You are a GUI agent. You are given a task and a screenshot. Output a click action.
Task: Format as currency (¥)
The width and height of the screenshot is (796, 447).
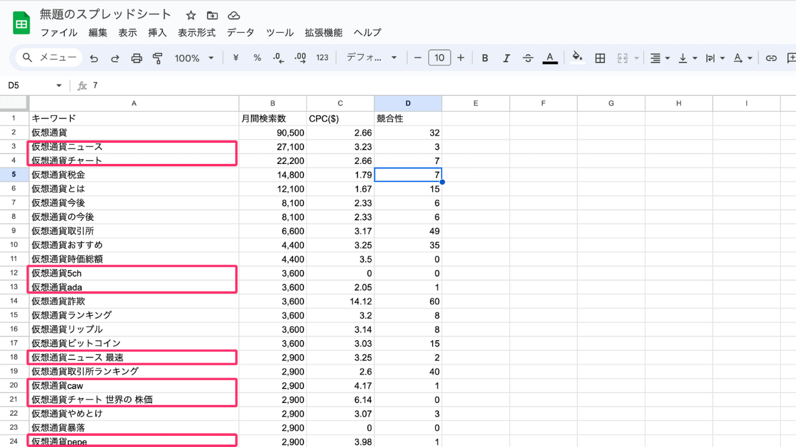pos(236,58)
